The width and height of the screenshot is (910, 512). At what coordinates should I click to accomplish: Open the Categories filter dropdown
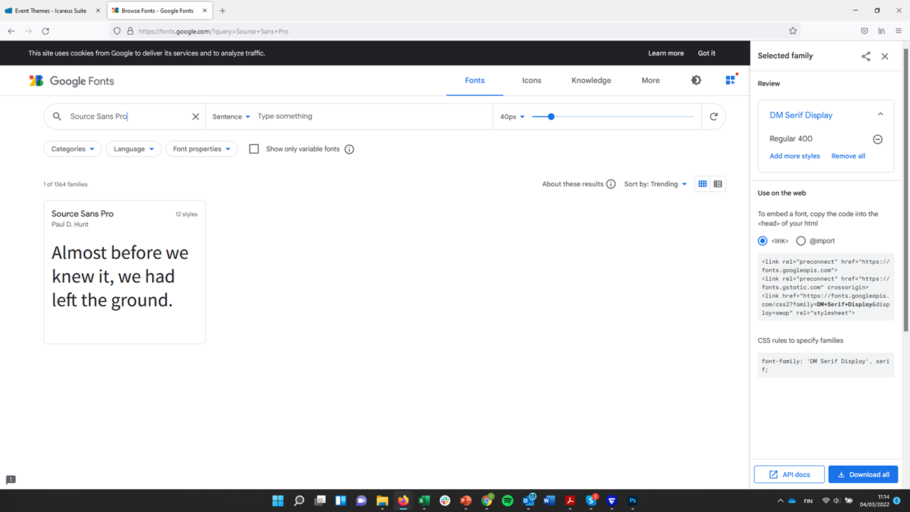click(73, 149)
